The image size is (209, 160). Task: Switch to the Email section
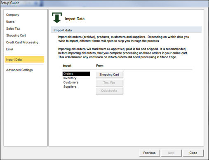pyautogui.click(x=9, y=49)
